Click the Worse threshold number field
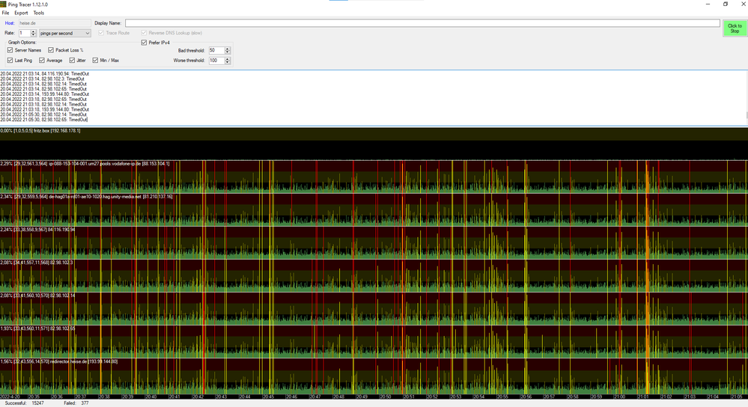748x407 pixels. [x=216, y=61]
